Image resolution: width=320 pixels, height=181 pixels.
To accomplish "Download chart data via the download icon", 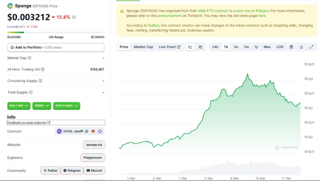I will coord(301,47).
